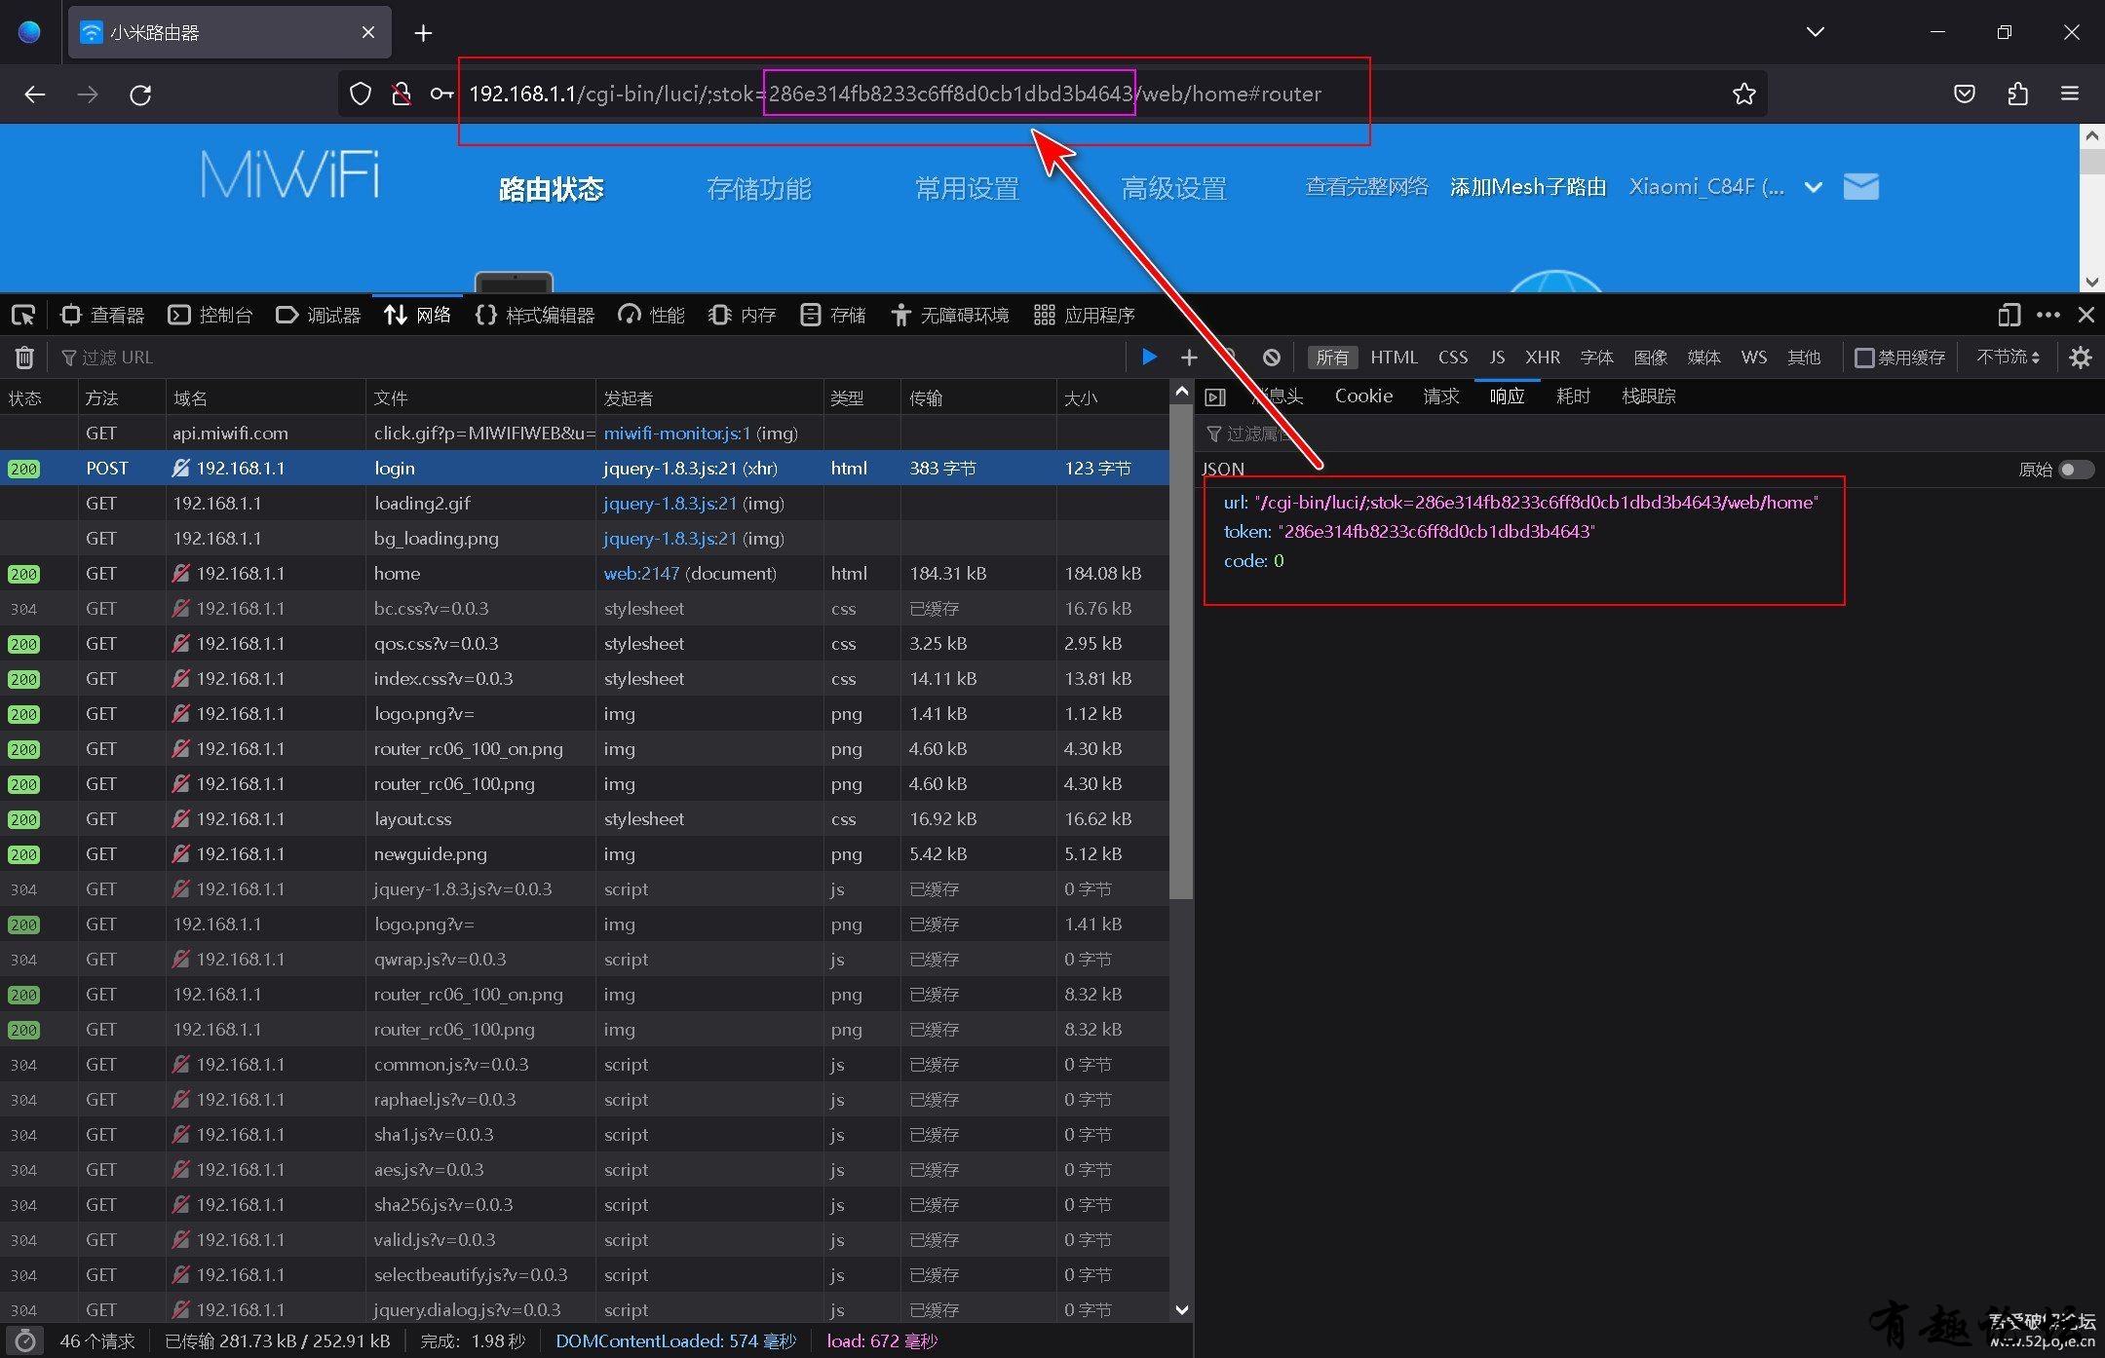Switch to the 控制台 console tab
This screenshot has height=1358, width=2105.
[x=210, y=316]
